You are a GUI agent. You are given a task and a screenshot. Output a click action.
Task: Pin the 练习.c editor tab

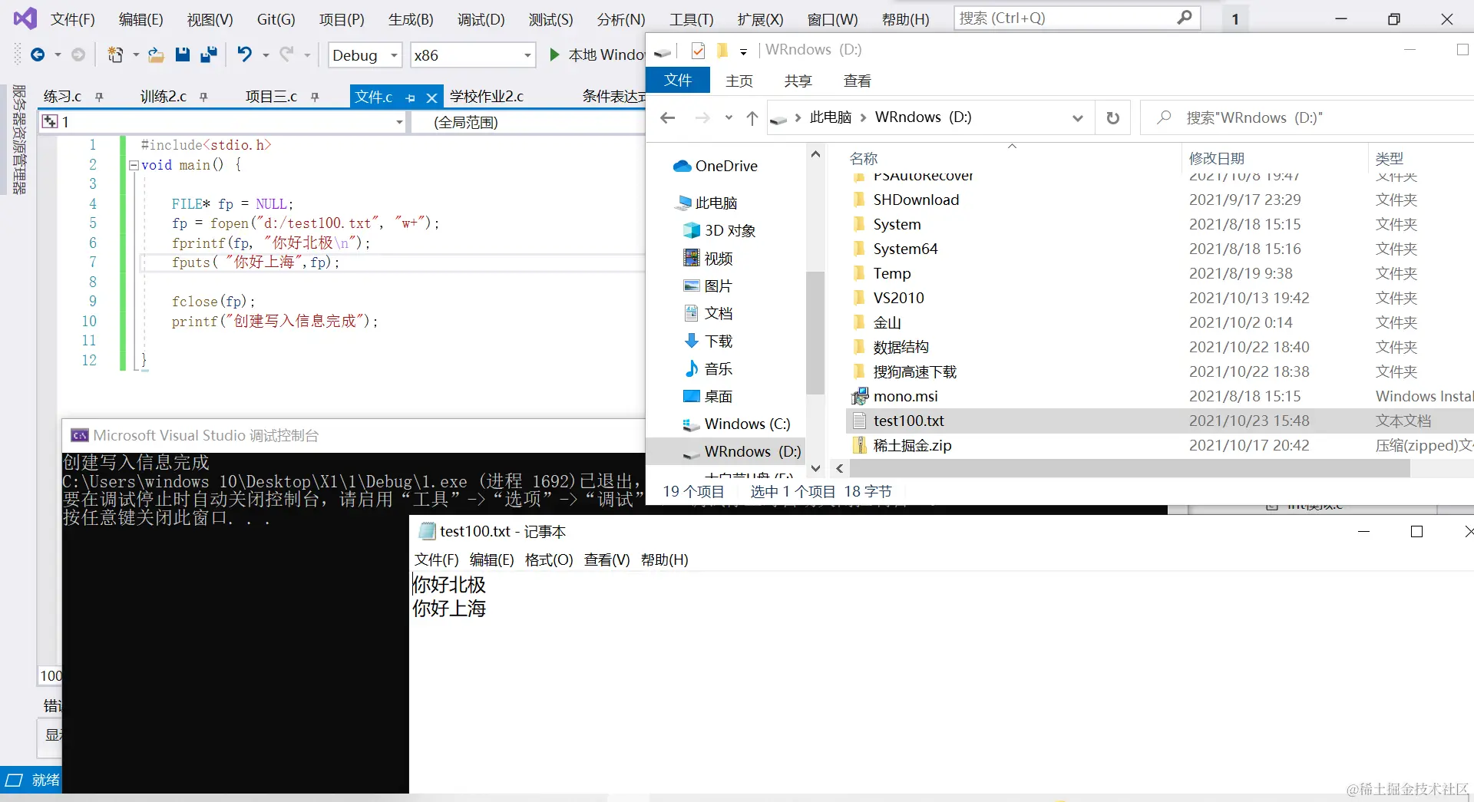click(x=99, y=96)
